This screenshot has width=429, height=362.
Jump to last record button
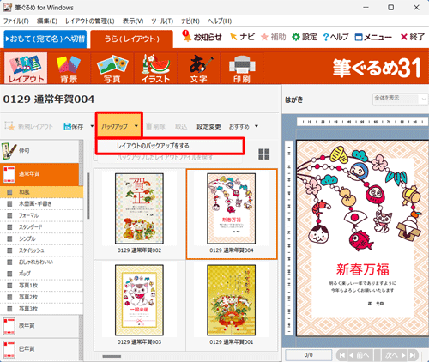413,355
